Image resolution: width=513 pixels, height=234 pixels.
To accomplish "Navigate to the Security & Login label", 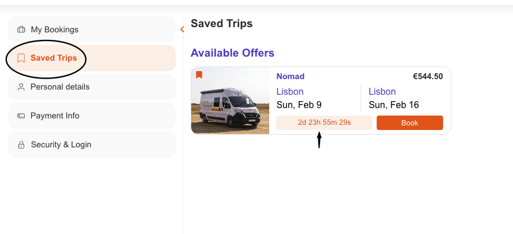I will (x=61, y=144).
